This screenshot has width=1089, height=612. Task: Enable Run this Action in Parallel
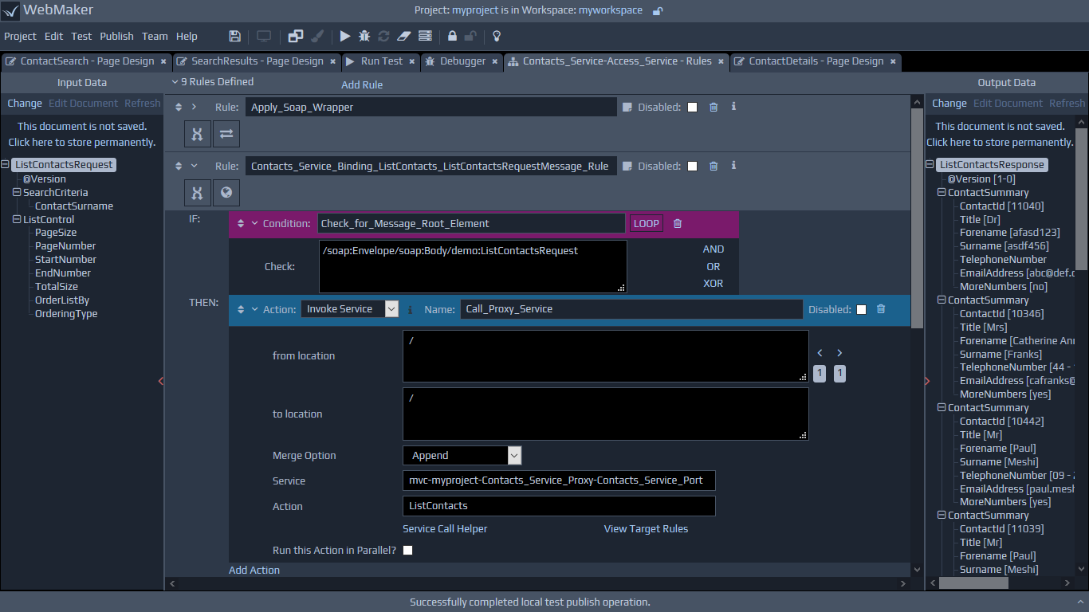click(x=408, y=550)
